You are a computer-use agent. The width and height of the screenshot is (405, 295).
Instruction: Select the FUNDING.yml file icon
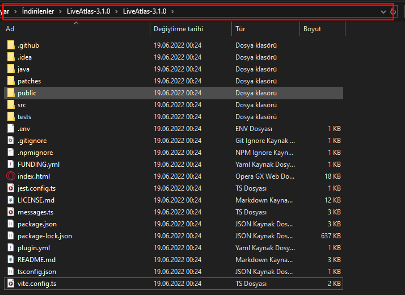(x=11, y=164)
